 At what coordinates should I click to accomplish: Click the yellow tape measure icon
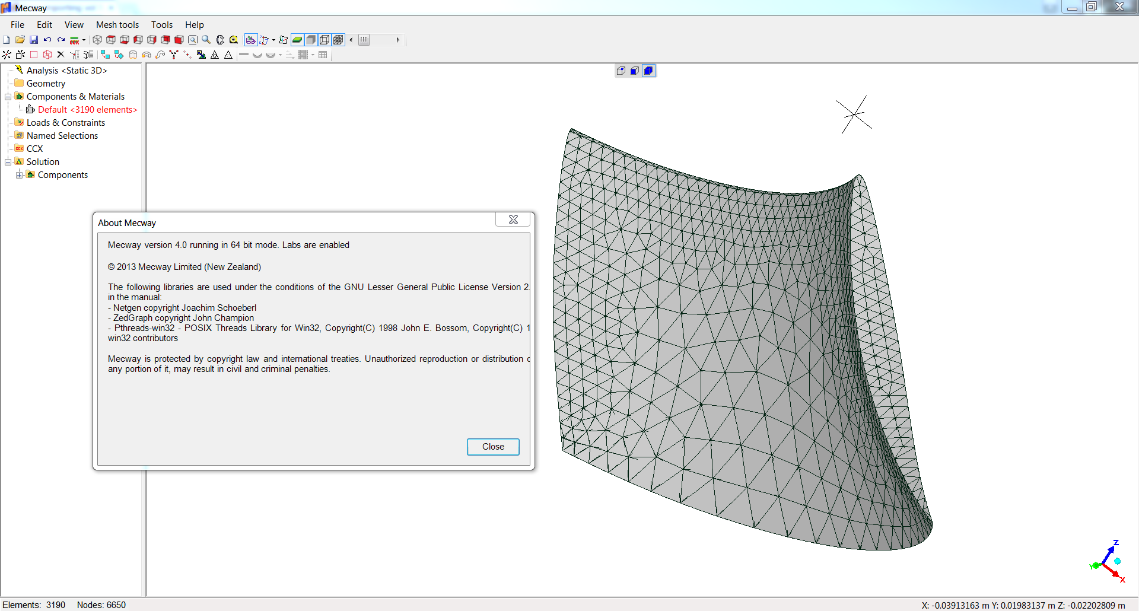click(x=234, y=40)
